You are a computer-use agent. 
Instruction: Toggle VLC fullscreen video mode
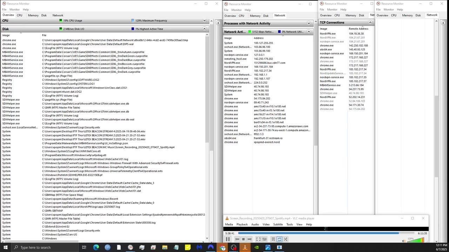coord(258,239)
